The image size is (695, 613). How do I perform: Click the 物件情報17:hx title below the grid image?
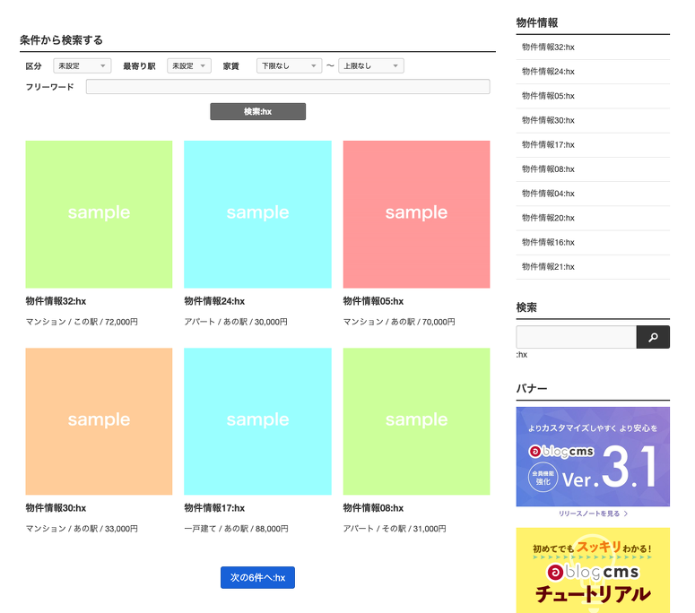[214, 508]
